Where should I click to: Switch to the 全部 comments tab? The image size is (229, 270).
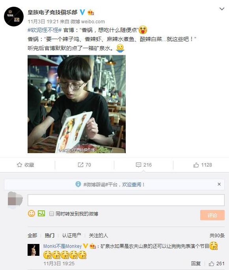32,235
